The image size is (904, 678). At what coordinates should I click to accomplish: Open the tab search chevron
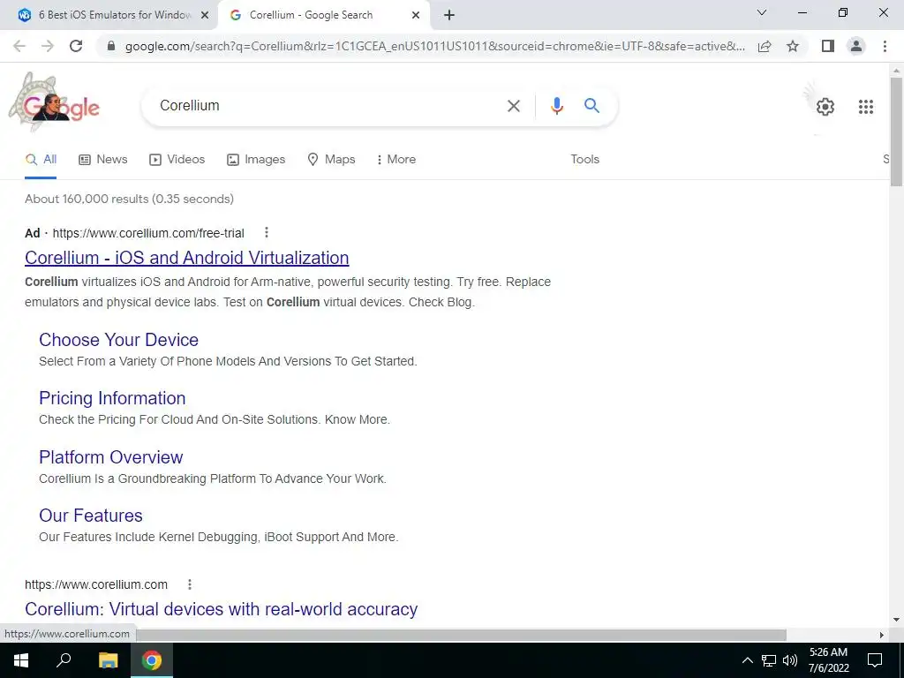click(762, 12)
